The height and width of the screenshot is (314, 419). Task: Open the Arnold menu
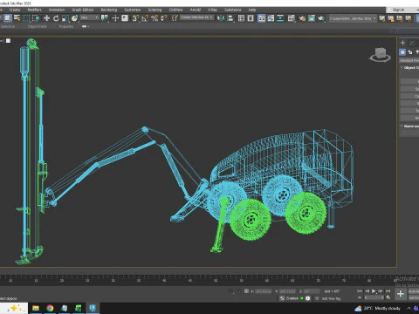(x=196, y=10)
